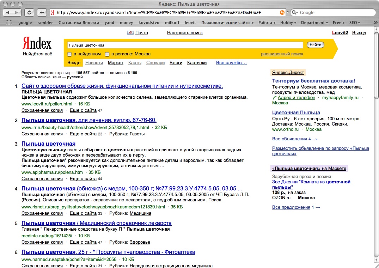Screen dimensions: 379x268
Task: Open the Словари search tab
Action: coord(155,62)
